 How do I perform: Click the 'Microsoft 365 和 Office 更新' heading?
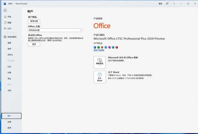click(123, 58)
